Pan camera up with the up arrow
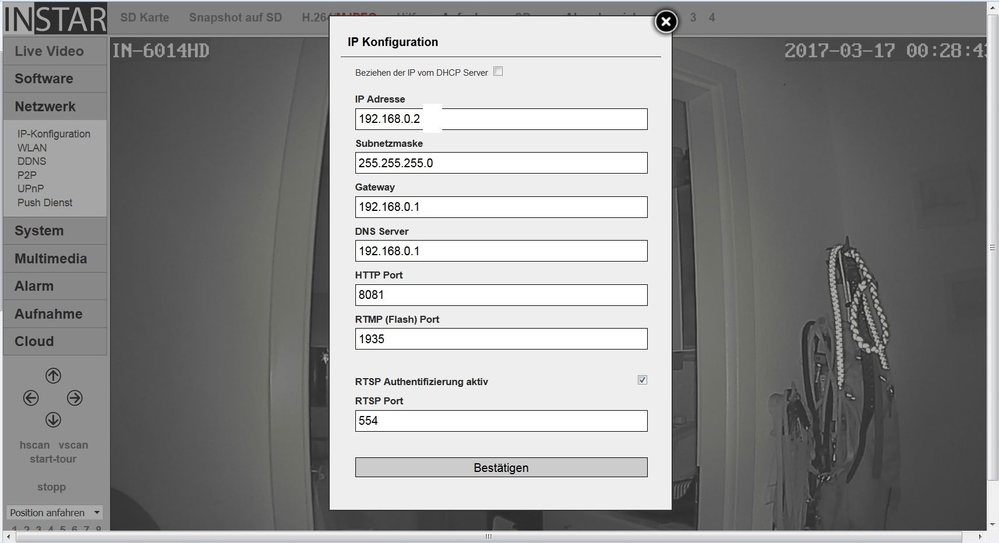999x543 pixels. click(x=53, y=376)
